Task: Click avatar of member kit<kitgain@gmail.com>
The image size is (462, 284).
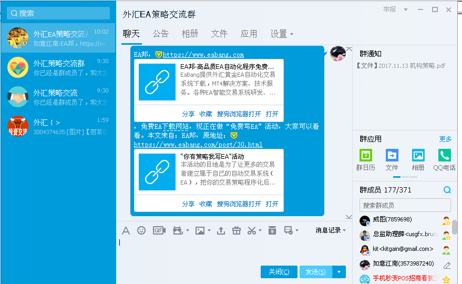Action: click(x=365, y=250)
